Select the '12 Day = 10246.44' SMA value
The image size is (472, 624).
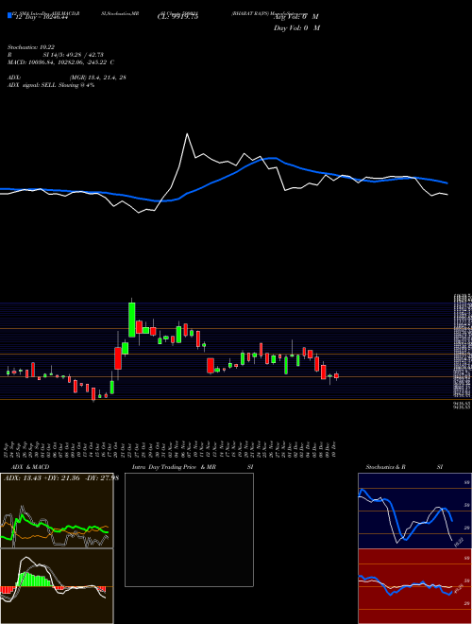pyautogui.click(x=41, y=18)
